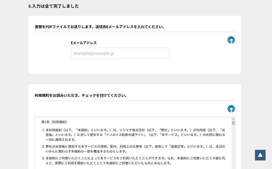This screenshot has height=169, width=272.
Task: Click the 'ソリマチ株式会社' text in the terms
Action: [129, 130]
